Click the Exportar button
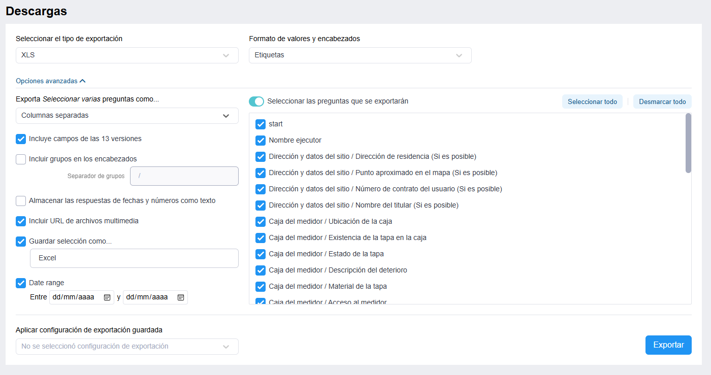 tap(668, 345)
